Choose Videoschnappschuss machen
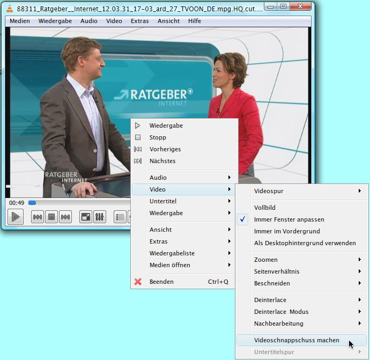370x360 pixels. point(301,340)
